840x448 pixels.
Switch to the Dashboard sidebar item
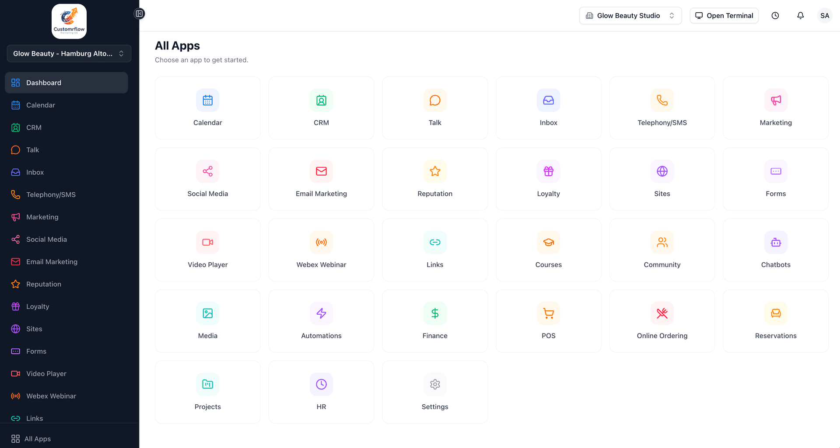pyautogui.click(x=66, y=83)
